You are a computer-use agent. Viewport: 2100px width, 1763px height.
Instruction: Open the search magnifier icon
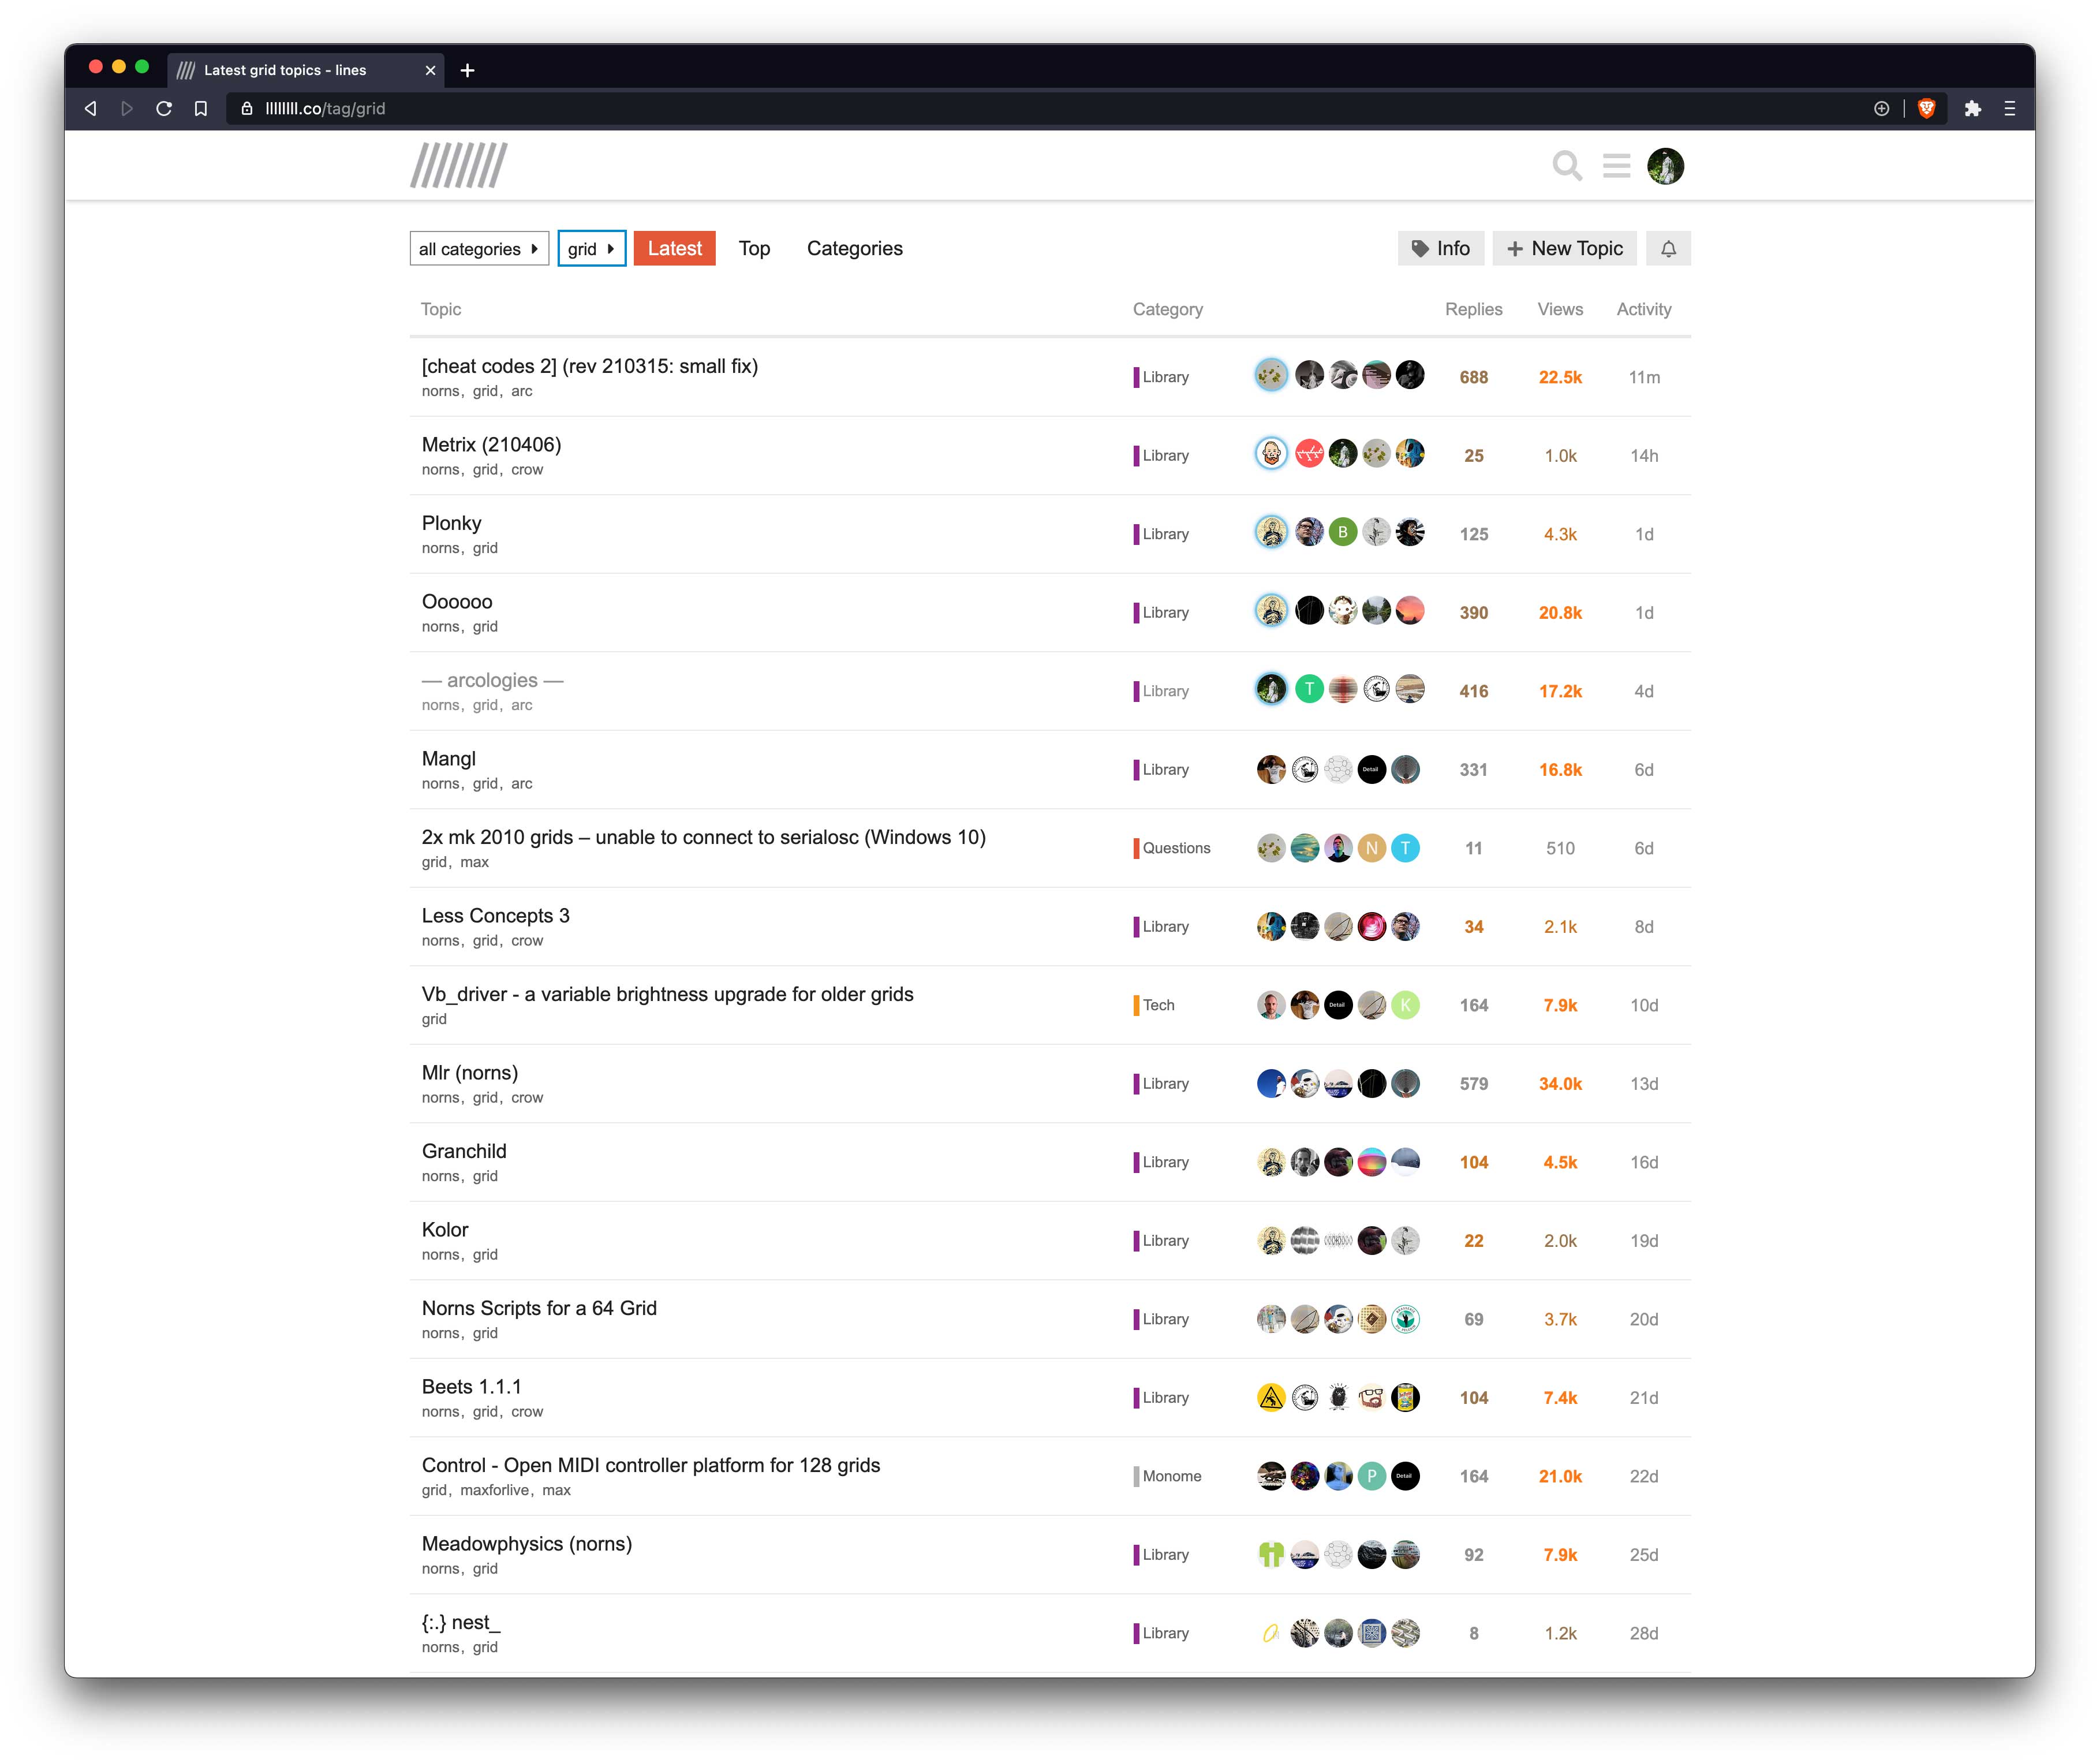click(1566, 165)
